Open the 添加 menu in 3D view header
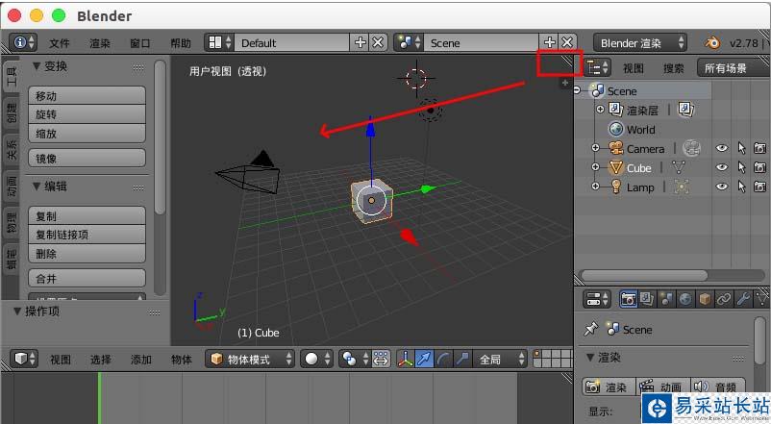Image resolution: width=771 pixels, height=424 pixels. 140,360
